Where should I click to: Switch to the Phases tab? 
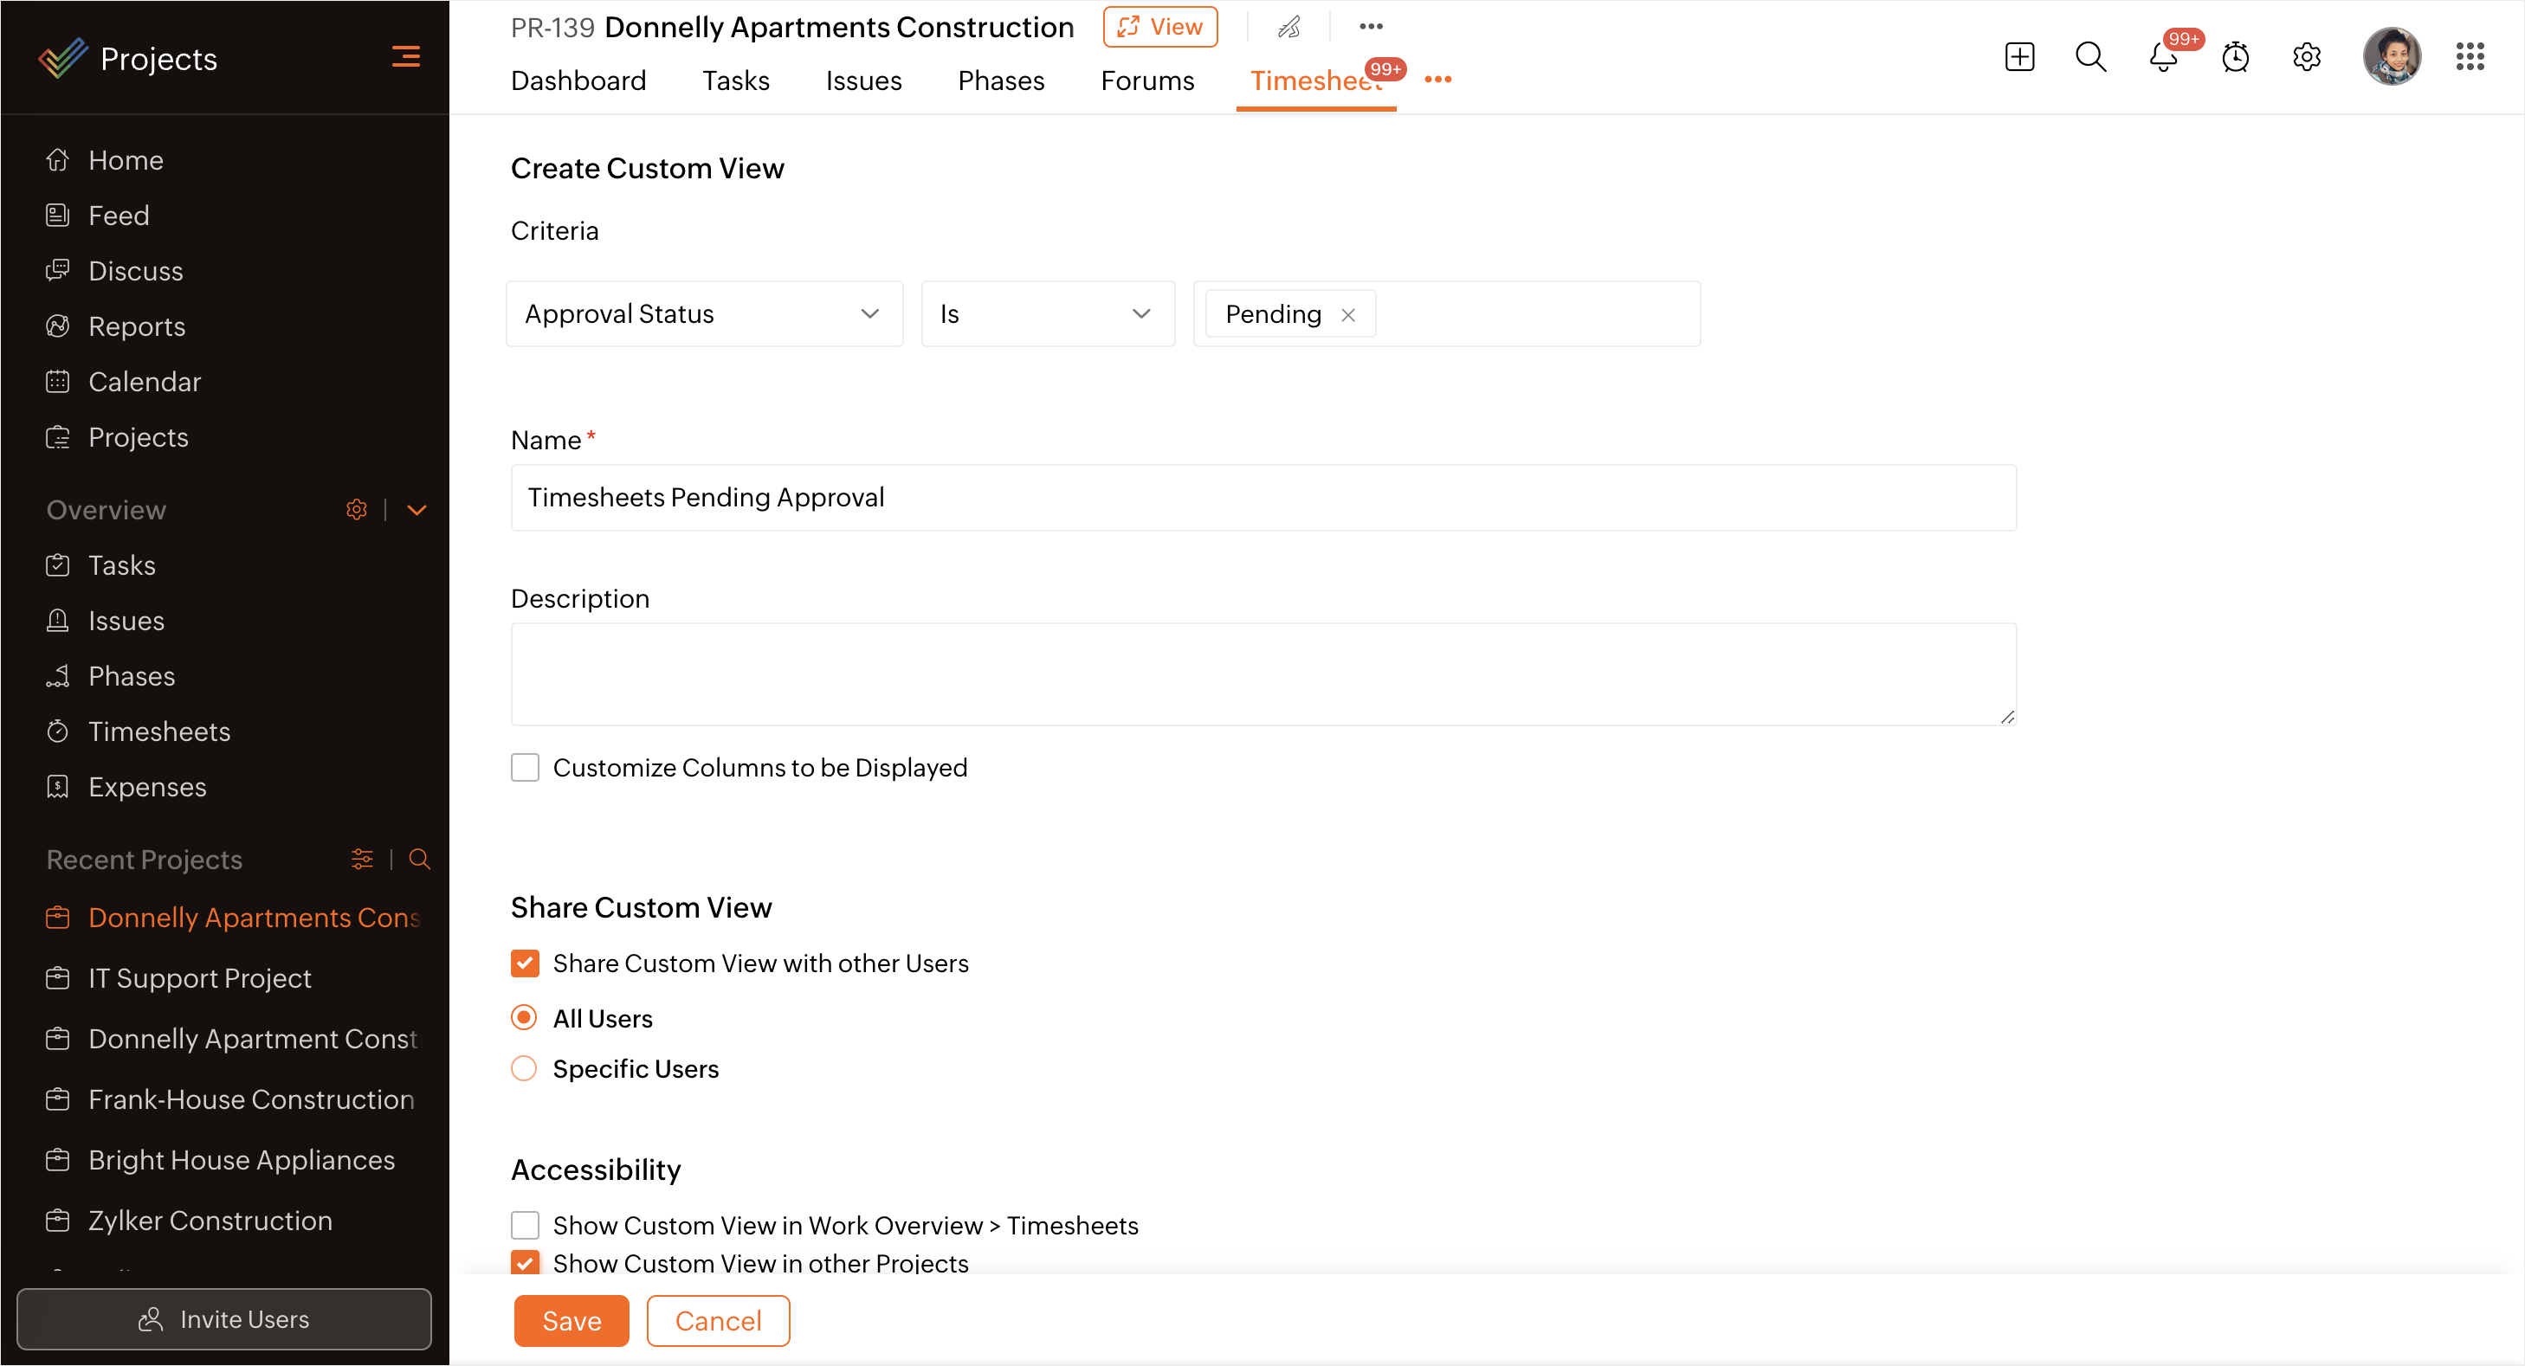1000,81
